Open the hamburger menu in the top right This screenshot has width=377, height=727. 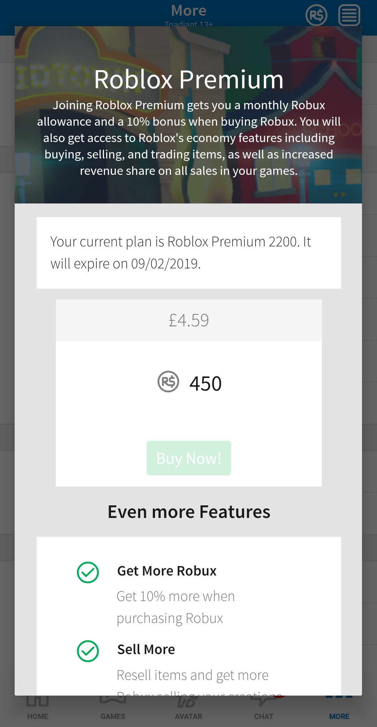coord(348,15)
